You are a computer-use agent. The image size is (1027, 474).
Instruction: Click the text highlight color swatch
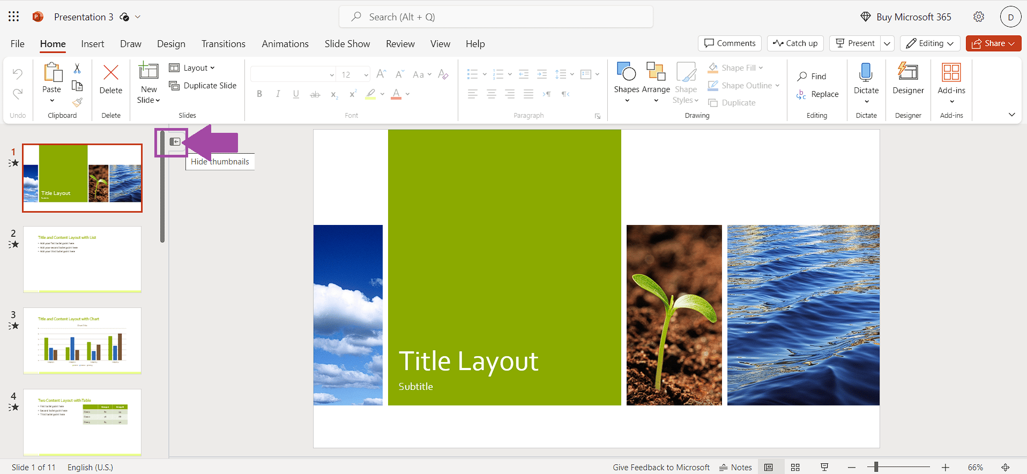coord(370,94)
